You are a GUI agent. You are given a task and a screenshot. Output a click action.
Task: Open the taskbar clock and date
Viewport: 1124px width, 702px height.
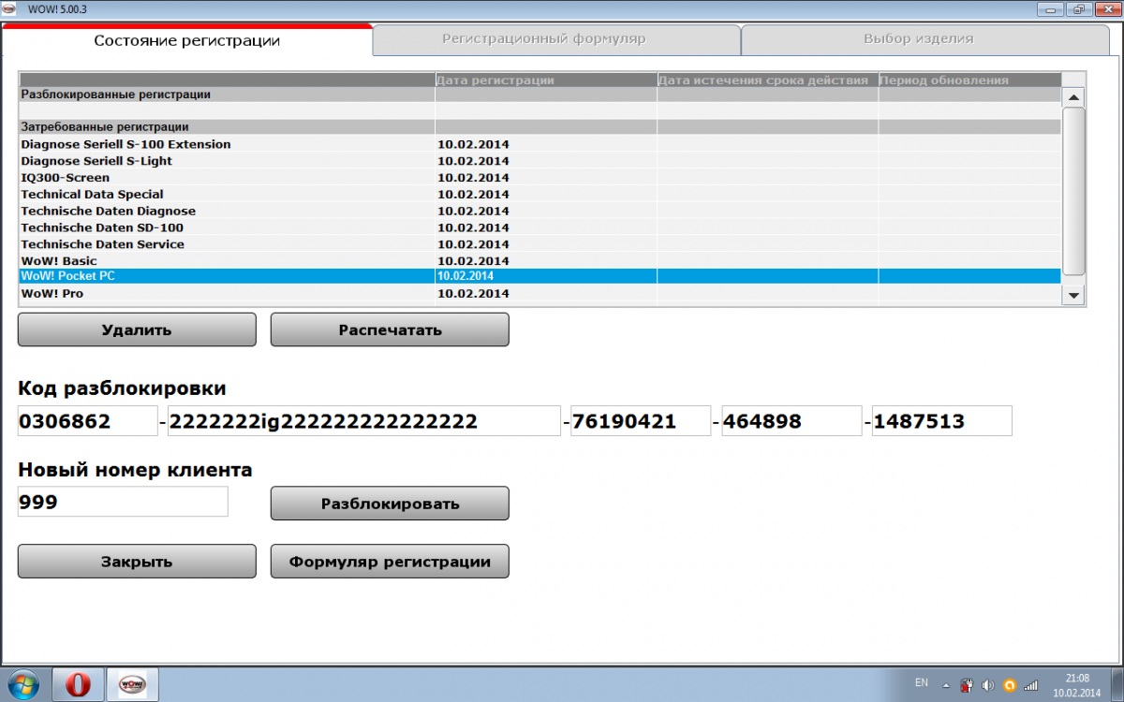pyautogui.click(x=1077, y=684)
